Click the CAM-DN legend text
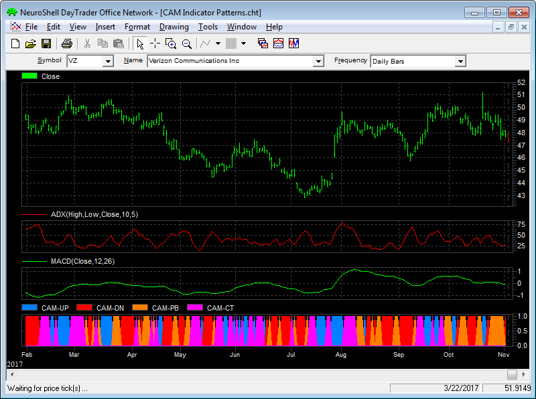The height and width of the screenshot is (399, 536). 110,308
